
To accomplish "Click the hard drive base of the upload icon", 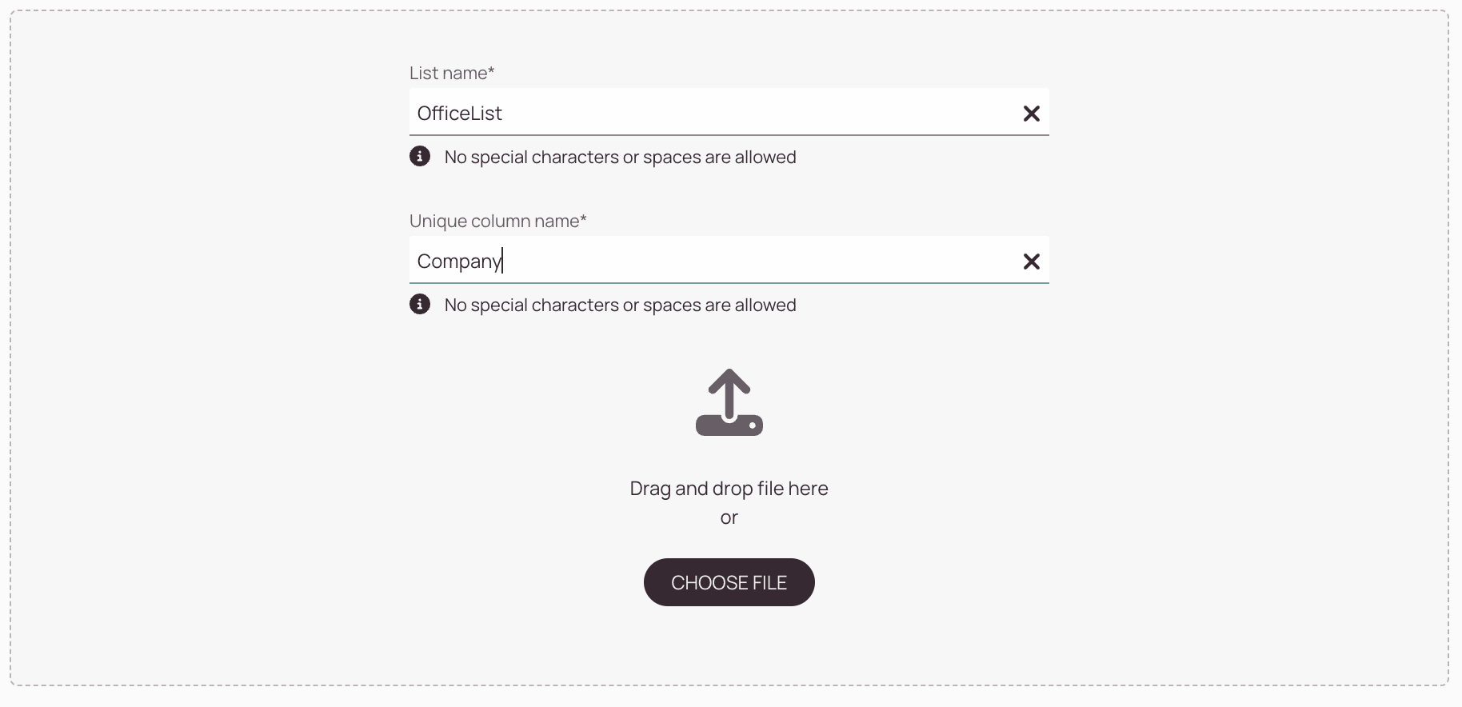I will tap(729, 425).
